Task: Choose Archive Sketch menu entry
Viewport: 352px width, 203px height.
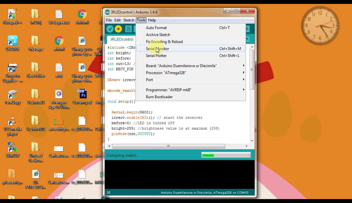Action: point(191,35)
